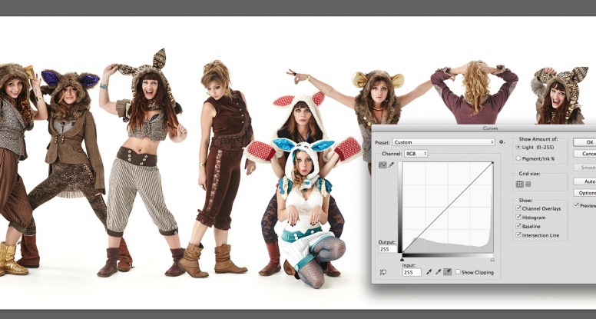Toggle the Histogram checkbox

(x=518, y=217)
